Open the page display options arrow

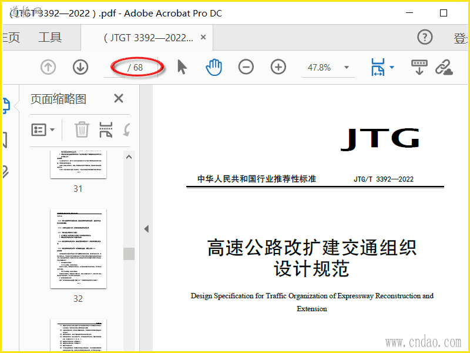[x=392, y=67]
